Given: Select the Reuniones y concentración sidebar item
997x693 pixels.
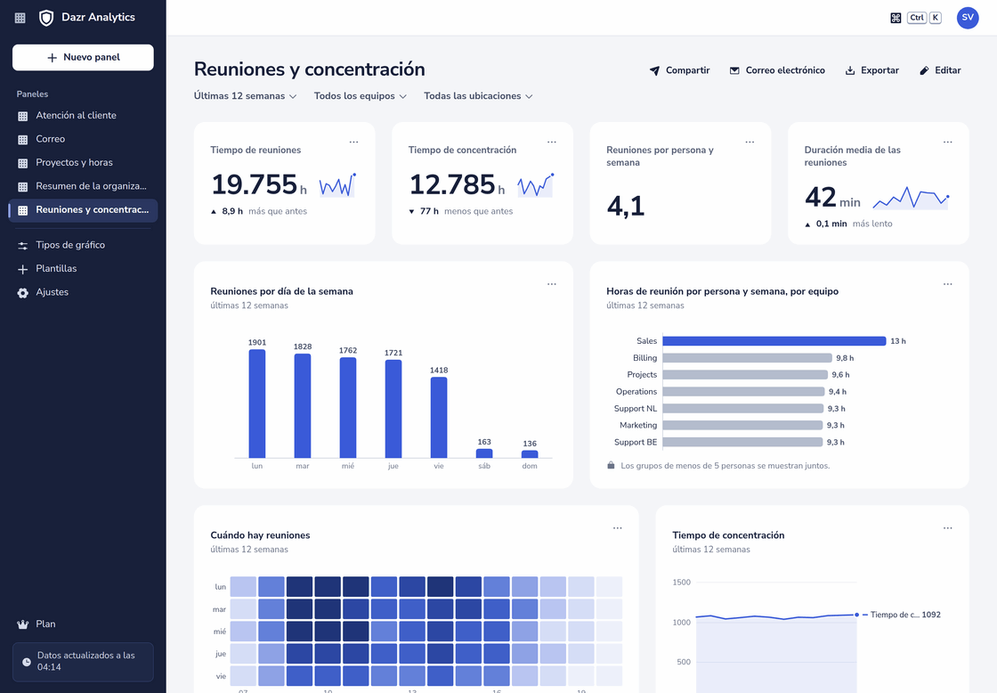Looking at the screenshot, I should [x=83, y=210].
